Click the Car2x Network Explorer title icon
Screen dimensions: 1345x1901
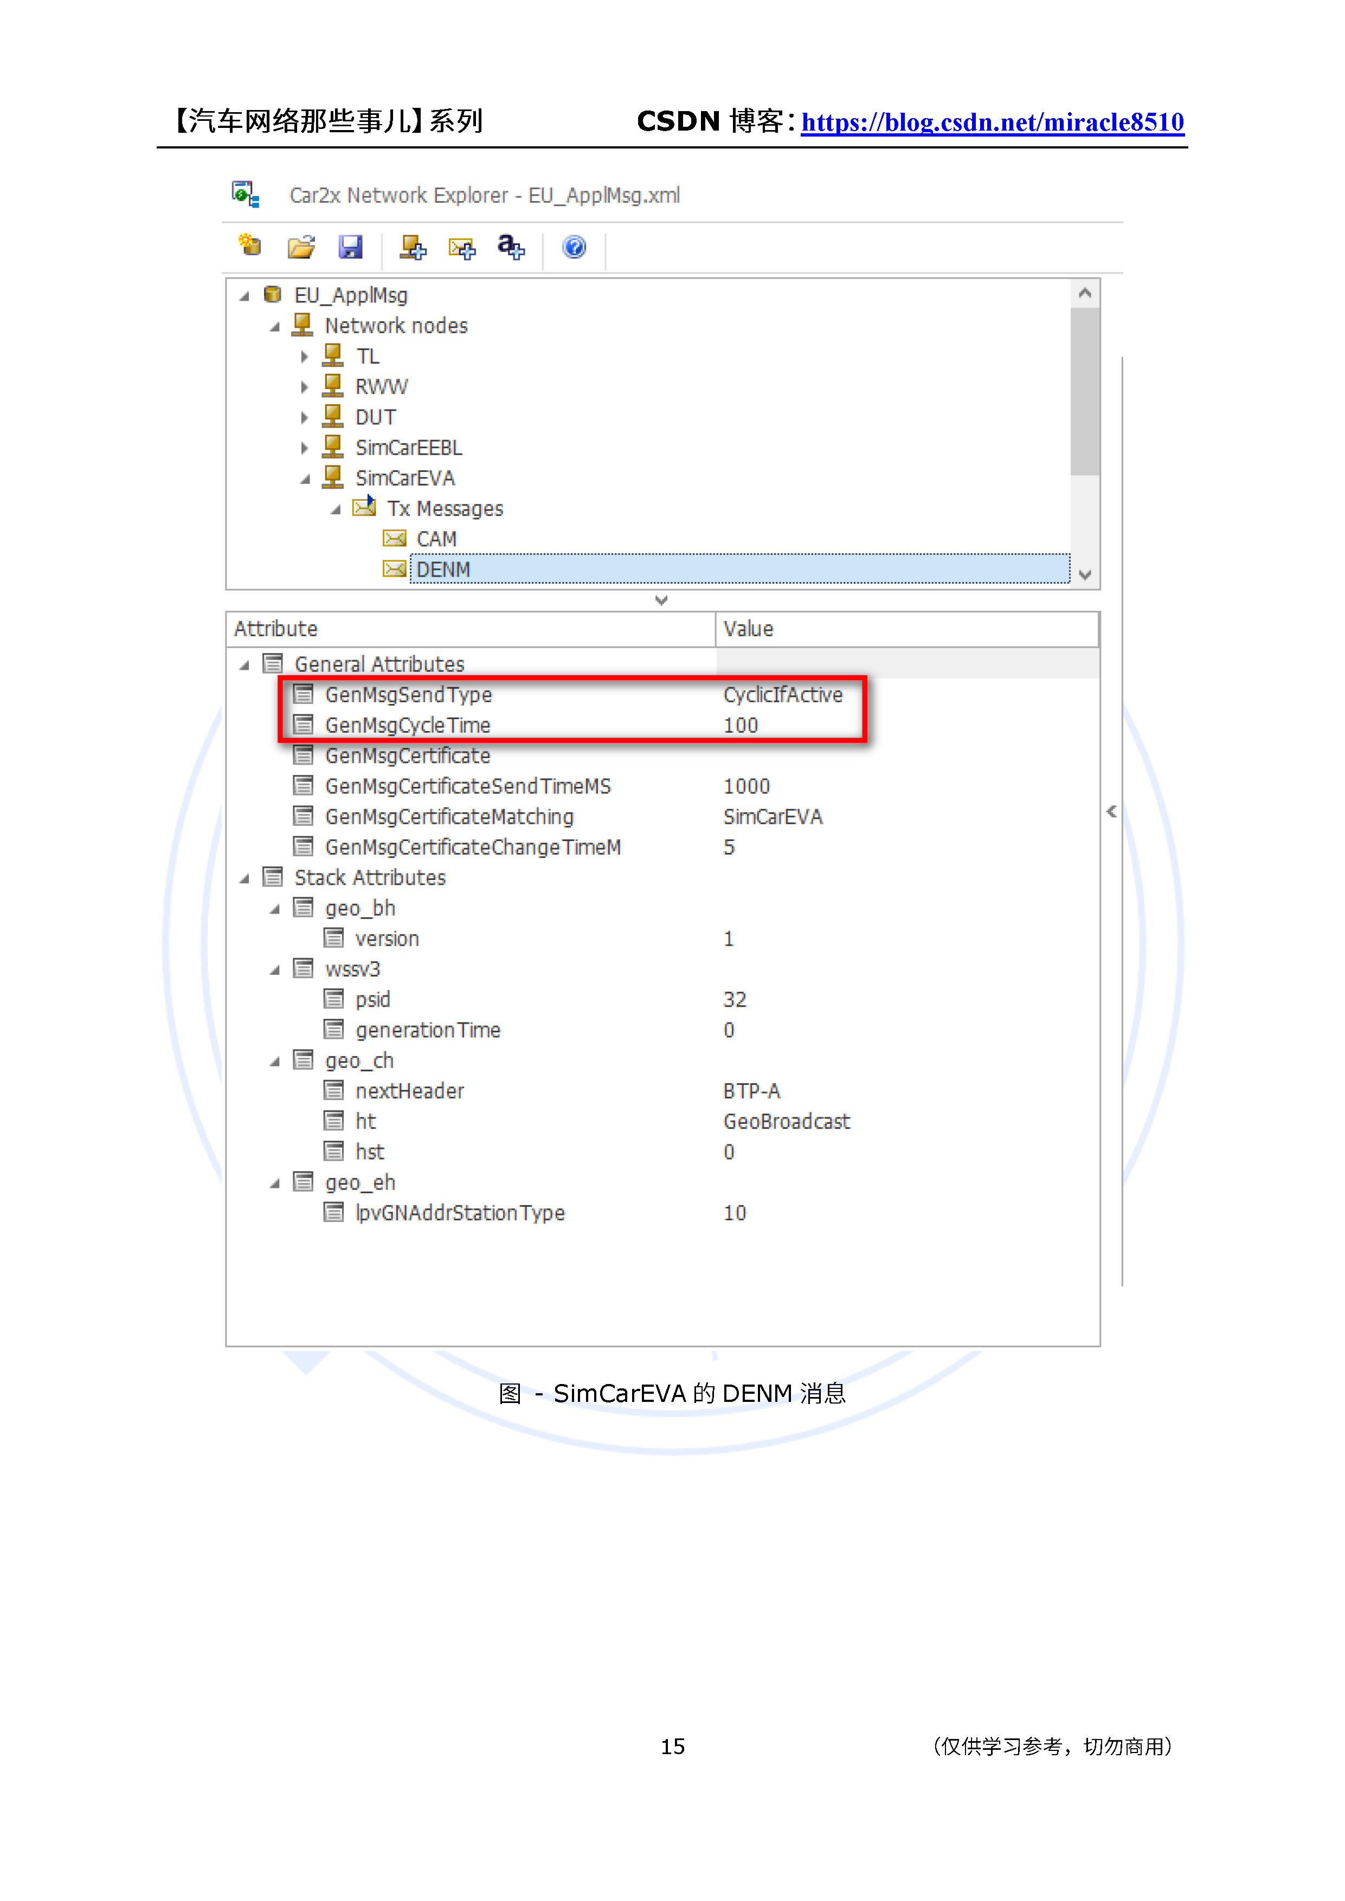(246, 195)
